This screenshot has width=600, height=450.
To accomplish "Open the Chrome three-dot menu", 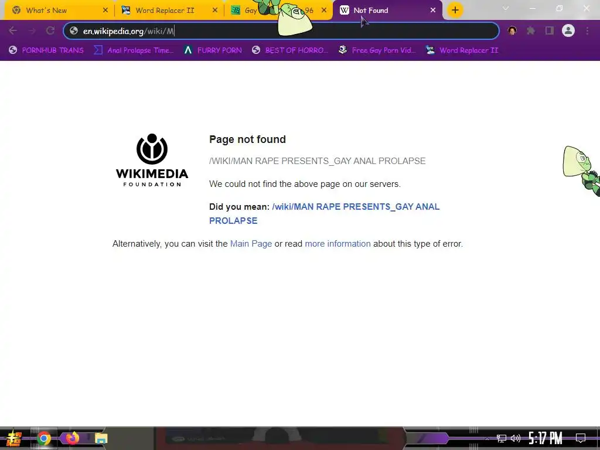I will pos(587,30).
